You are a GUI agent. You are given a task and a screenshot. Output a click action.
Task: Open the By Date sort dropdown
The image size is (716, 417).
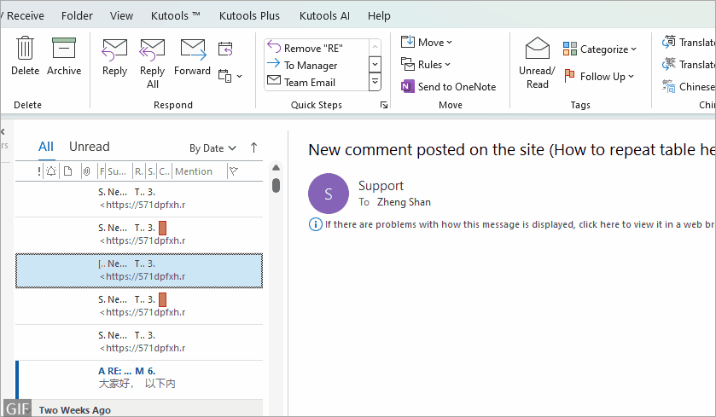[212, 148]
